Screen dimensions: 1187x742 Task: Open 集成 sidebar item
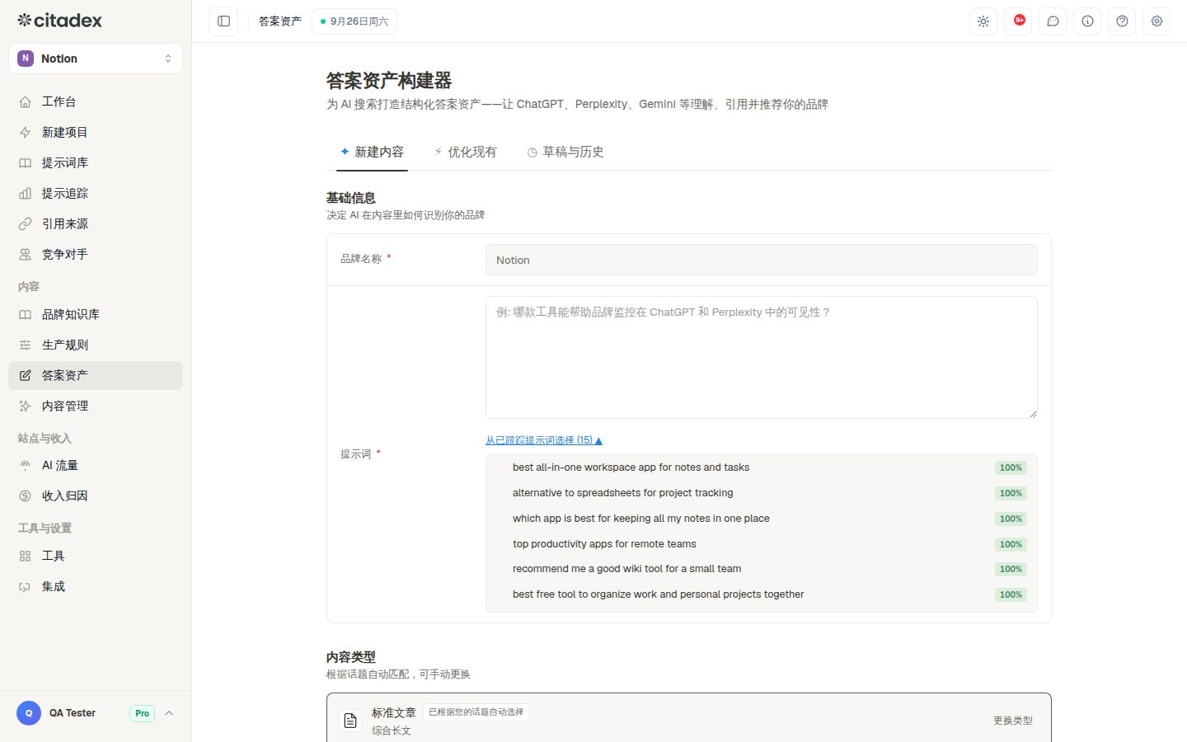96,586
